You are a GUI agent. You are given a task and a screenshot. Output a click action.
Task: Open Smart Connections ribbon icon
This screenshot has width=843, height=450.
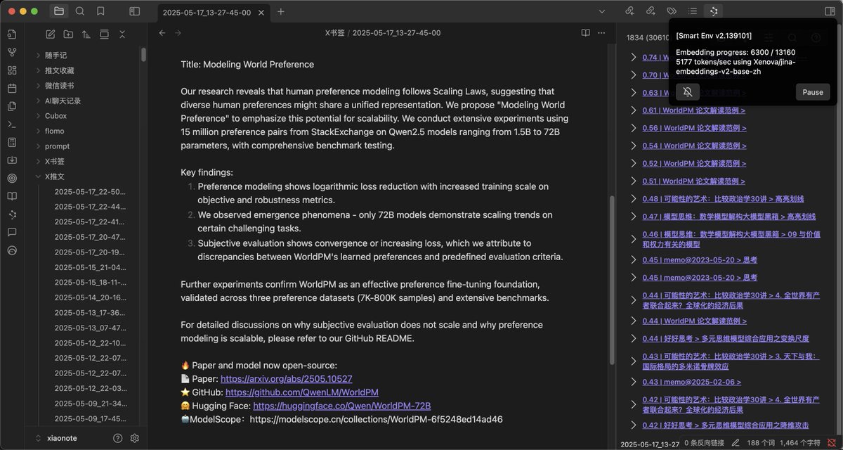coord(12,214)
